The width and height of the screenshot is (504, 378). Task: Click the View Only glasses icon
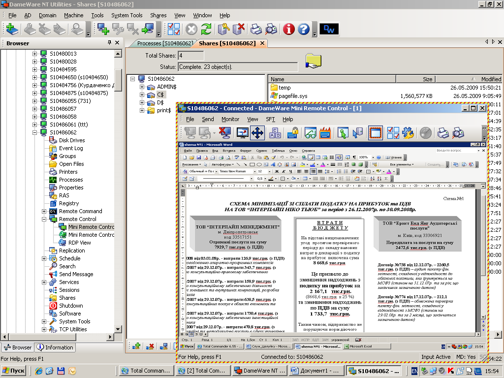(310, 132)
